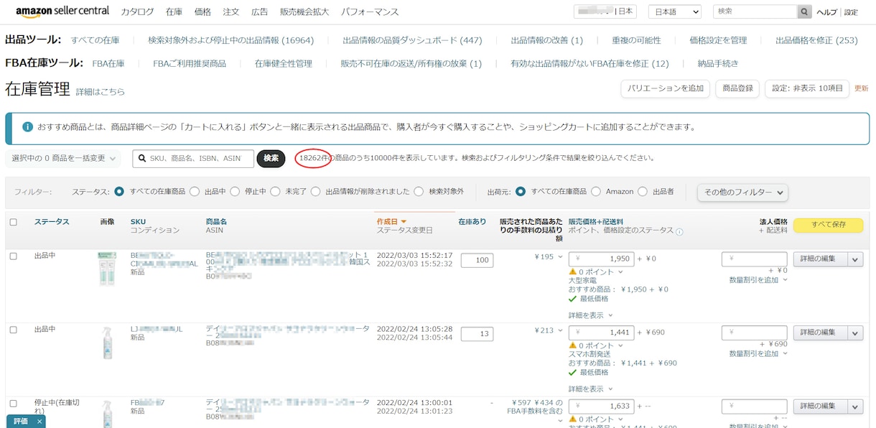Select the すべての在庫商品 status radio button
876x428 pixels.
point(119,192)
